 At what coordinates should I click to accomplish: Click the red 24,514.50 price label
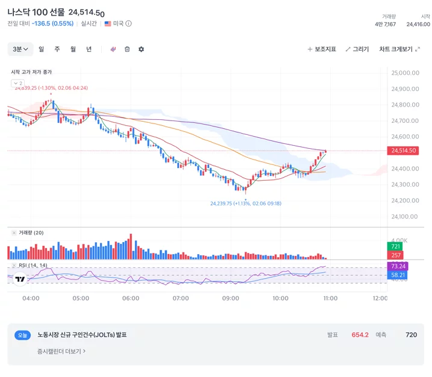[403, 151]
